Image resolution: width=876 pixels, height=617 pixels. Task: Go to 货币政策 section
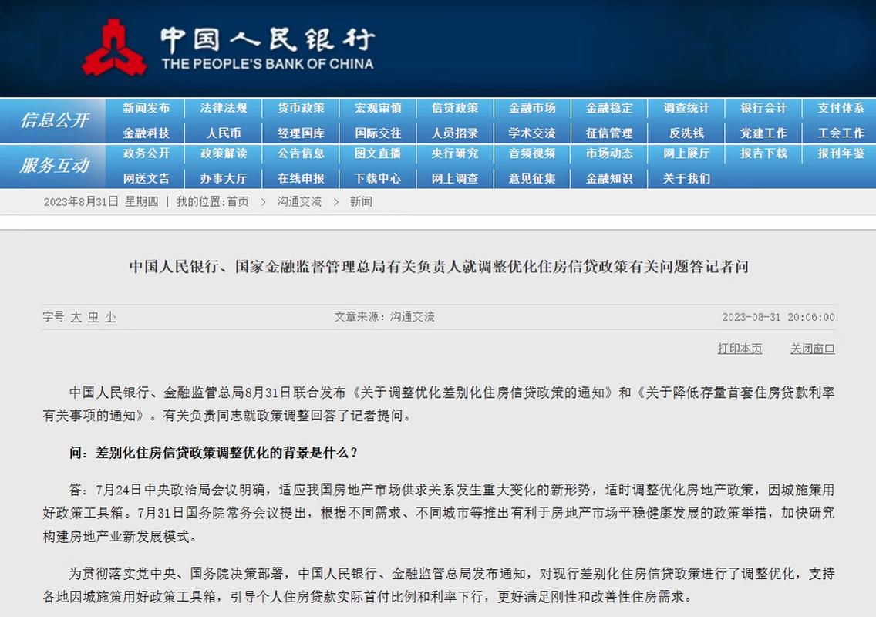click(301, 108)
